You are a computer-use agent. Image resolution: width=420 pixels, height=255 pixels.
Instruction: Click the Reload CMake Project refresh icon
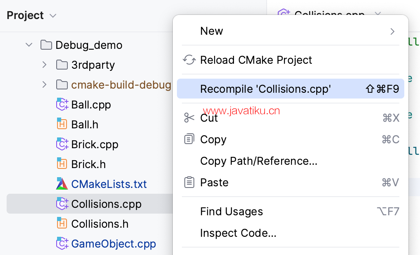[x=189, y=60]
